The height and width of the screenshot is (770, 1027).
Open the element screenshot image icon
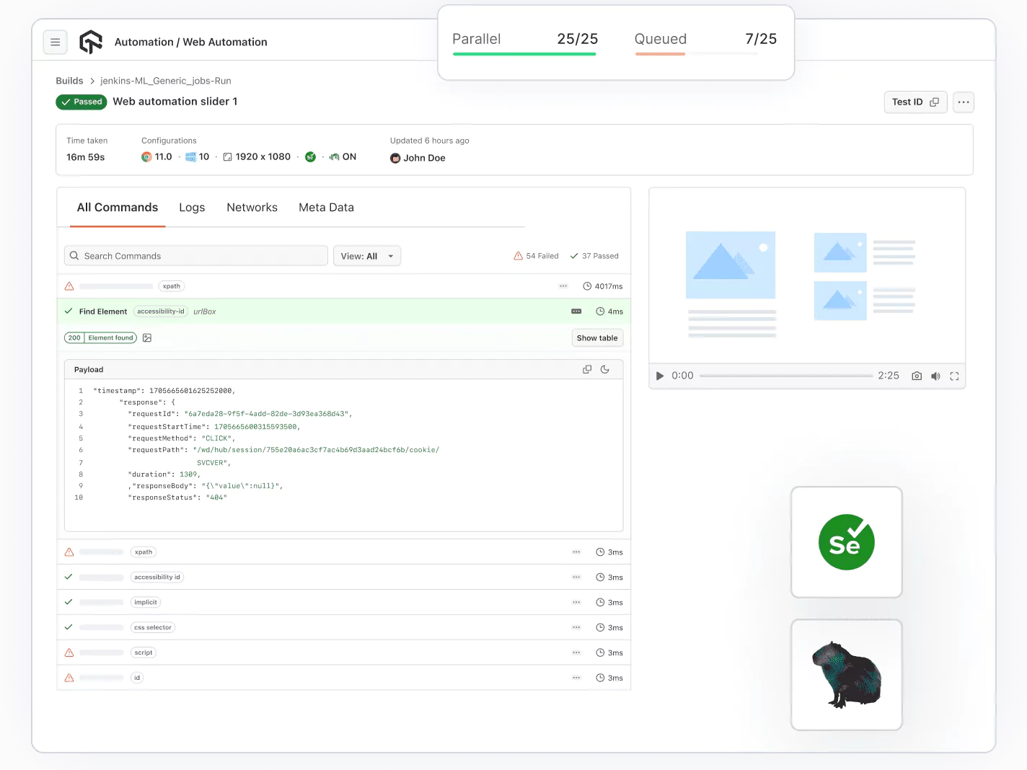[x=147, y=338]
